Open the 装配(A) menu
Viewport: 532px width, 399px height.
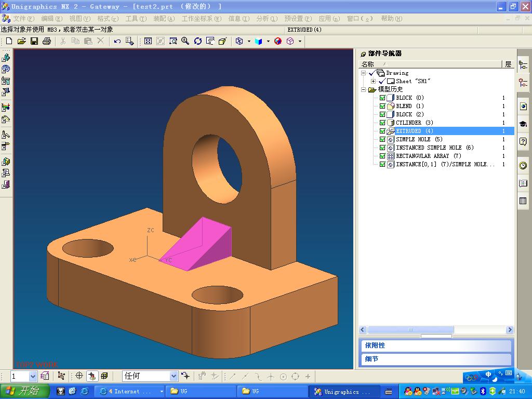pos(164,19)
